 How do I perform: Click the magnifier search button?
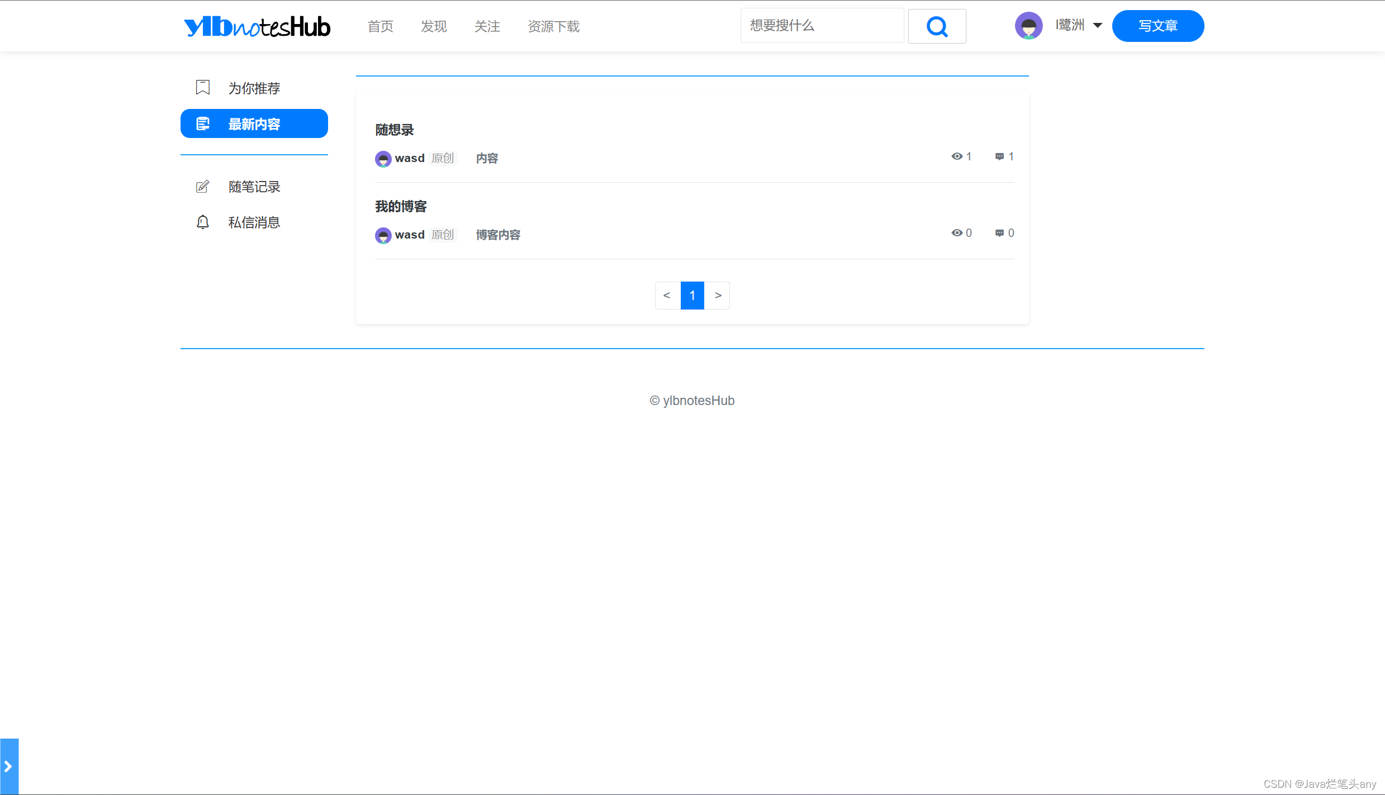(937, 26)
